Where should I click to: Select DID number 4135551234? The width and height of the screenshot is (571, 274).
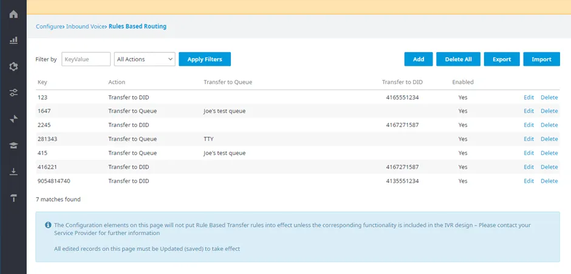coord(402,180)
